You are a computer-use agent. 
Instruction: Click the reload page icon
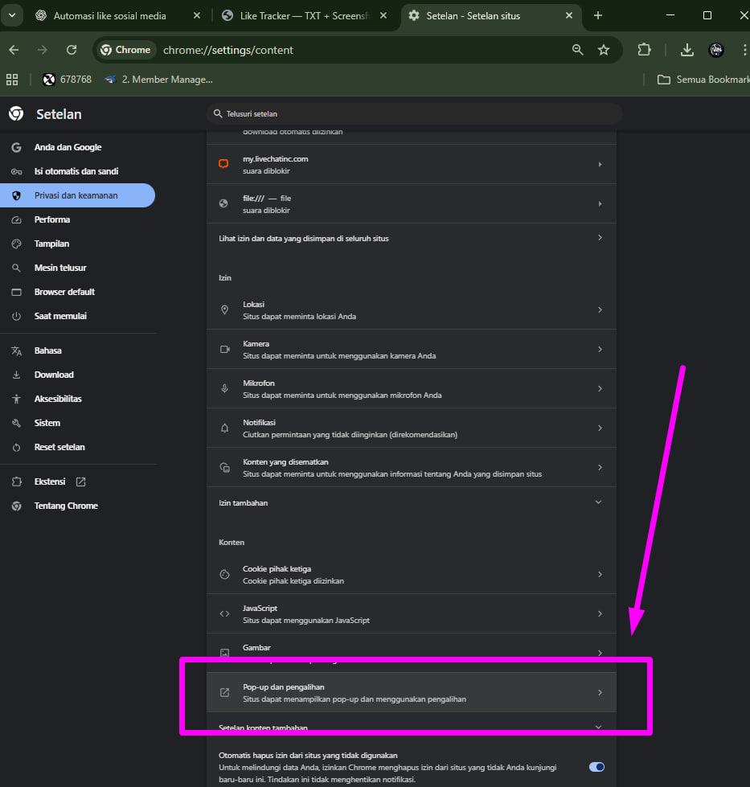[x=72, y=50]
